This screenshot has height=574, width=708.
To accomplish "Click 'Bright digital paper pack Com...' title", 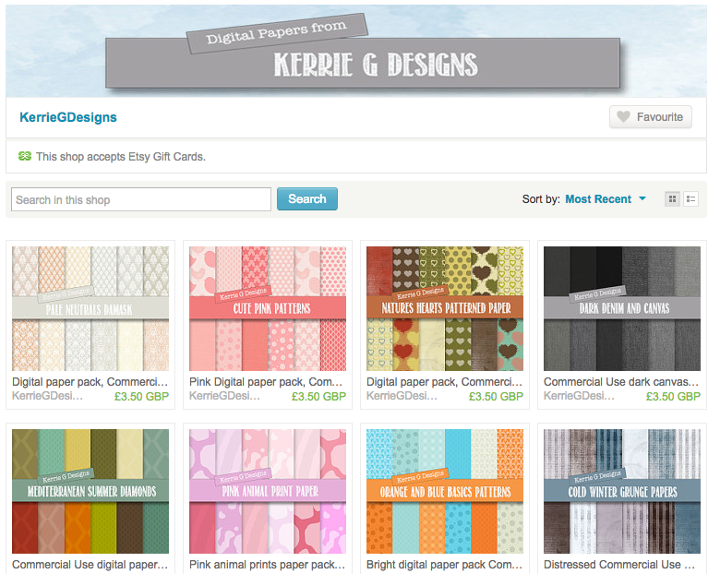I will click(444, 565).
